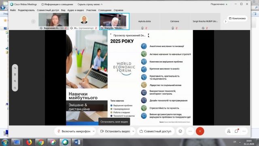259x146 pixels.
Task: Open the desktop app taskbar icon beside Start
Action: 17,142
